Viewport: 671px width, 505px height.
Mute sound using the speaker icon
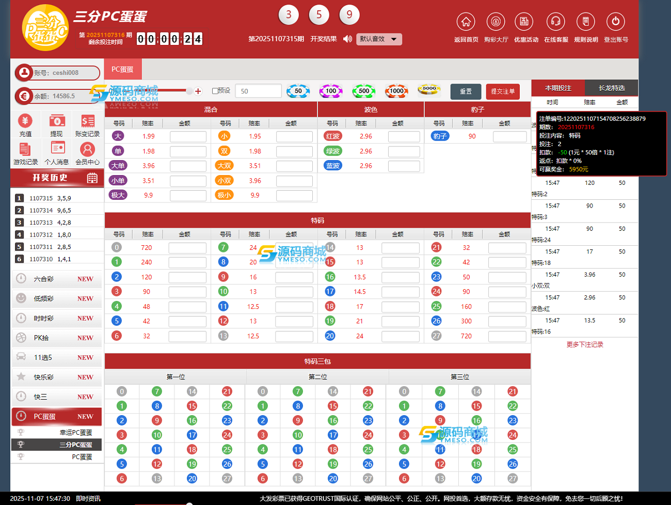[x=347, y=39]
